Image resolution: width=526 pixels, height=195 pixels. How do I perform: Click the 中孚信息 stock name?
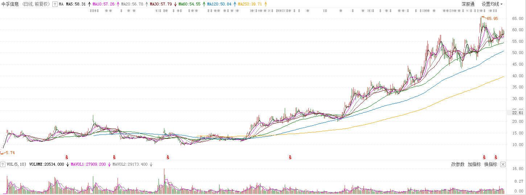10,4
